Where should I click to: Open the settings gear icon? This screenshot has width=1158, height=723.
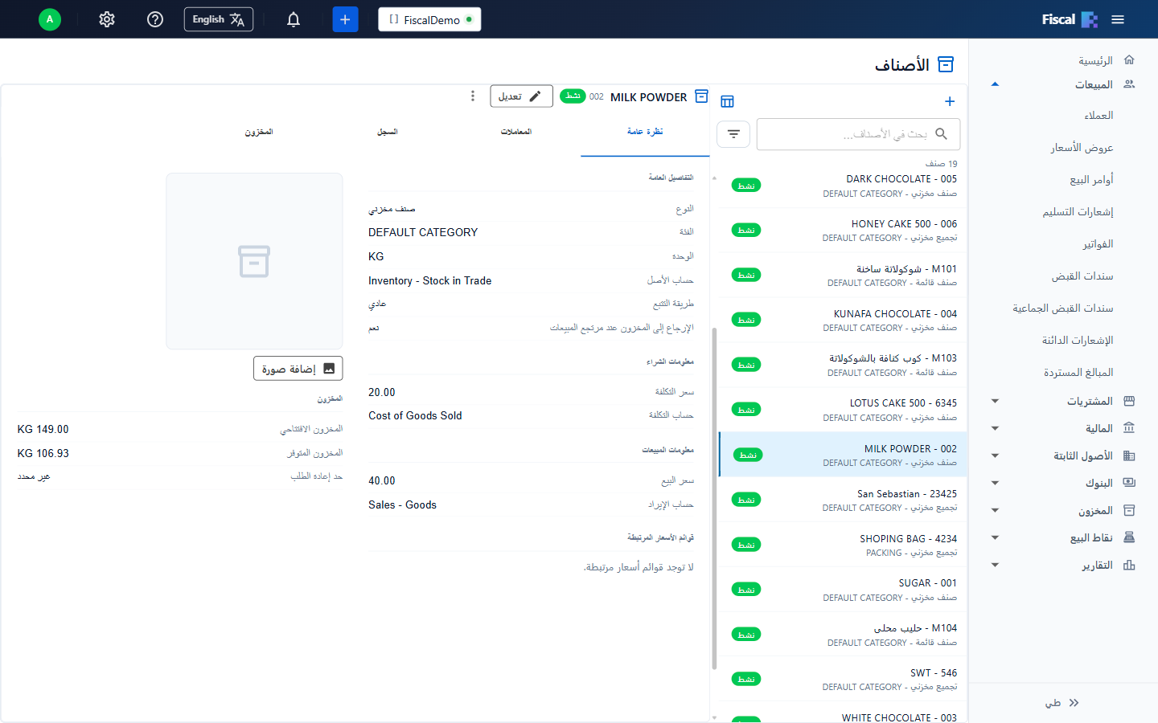point(107,19)
